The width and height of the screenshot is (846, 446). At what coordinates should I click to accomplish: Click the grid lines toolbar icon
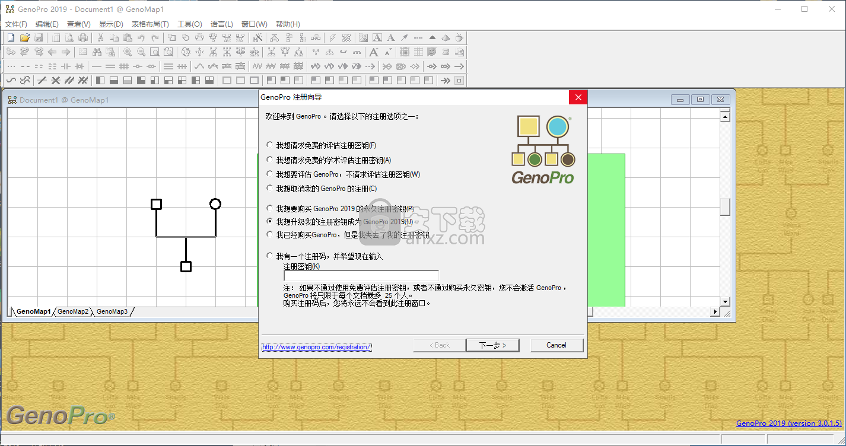tap(418, 52)
